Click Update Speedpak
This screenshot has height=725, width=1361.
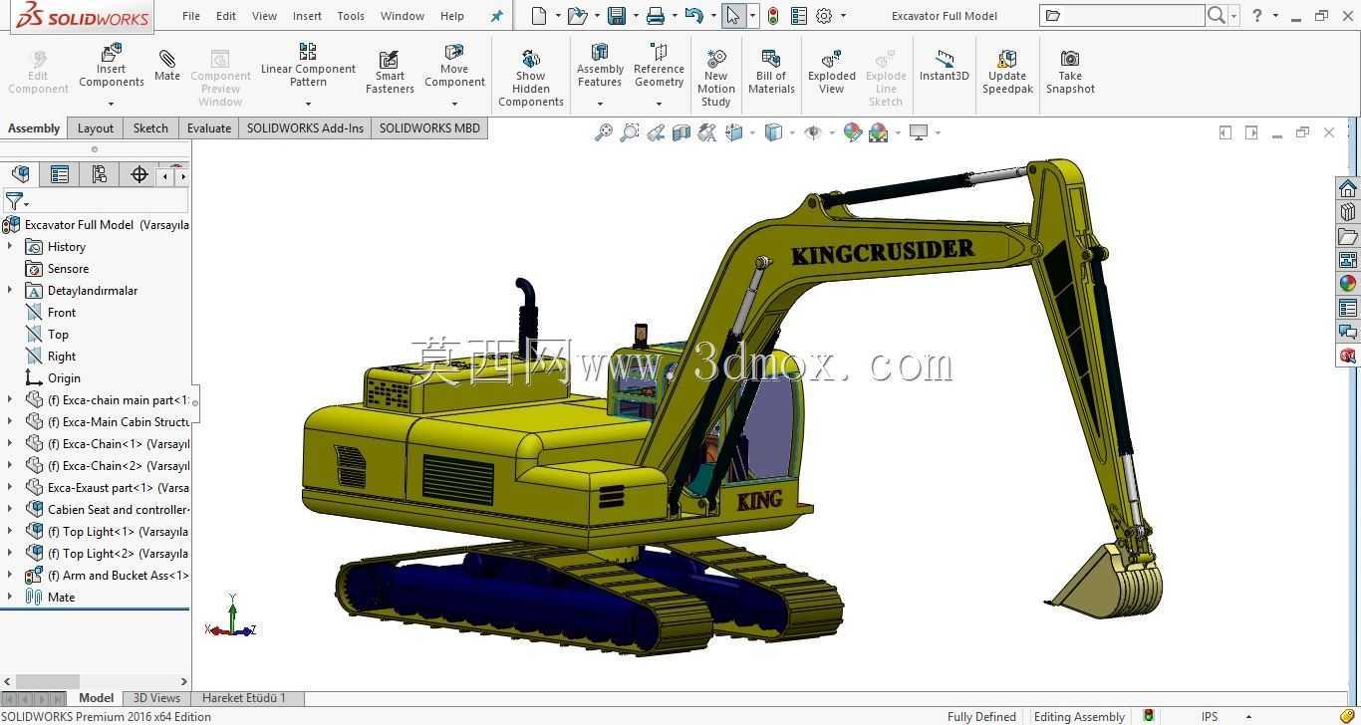(1007, 72)
